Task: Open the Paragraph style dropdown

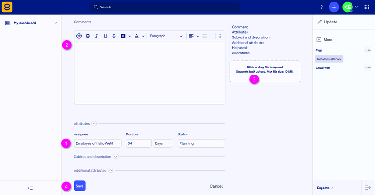Action: 166,36
